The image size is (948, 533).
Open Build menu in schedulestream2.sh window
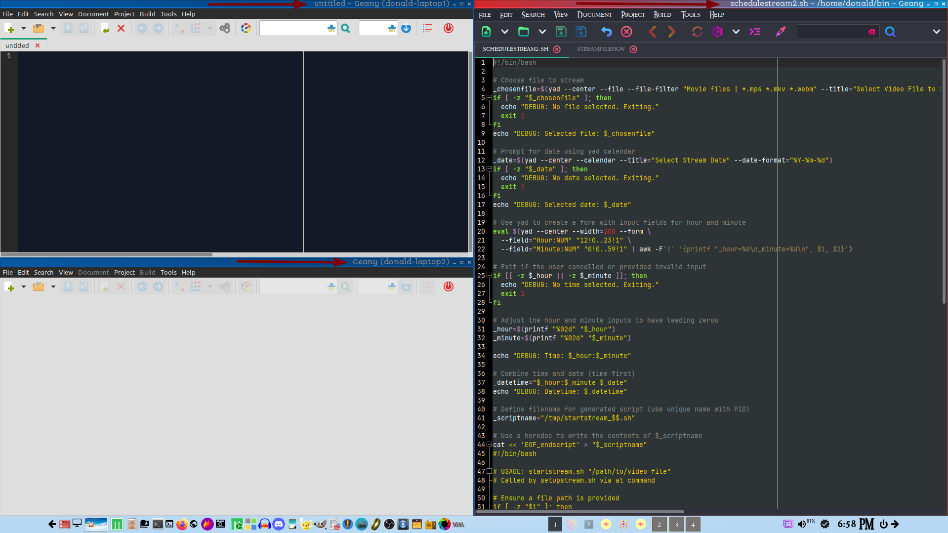pyautogui.click(x=662, y=15)
